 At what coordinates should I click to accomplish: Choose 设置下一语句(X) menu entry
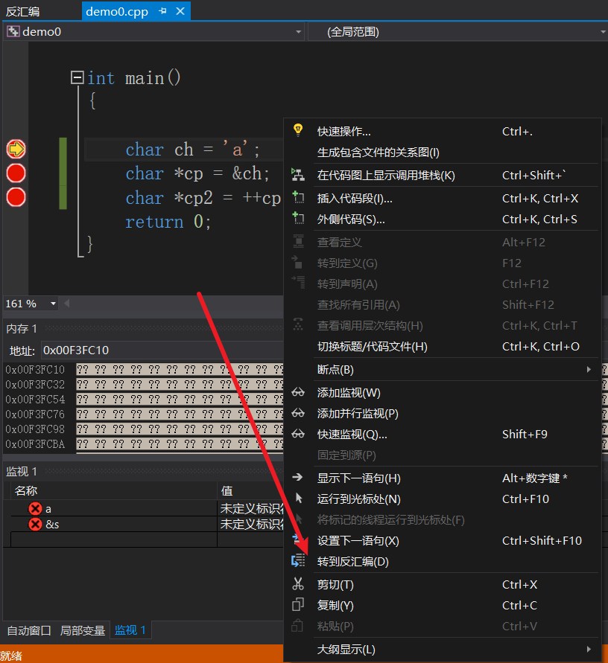443,541
